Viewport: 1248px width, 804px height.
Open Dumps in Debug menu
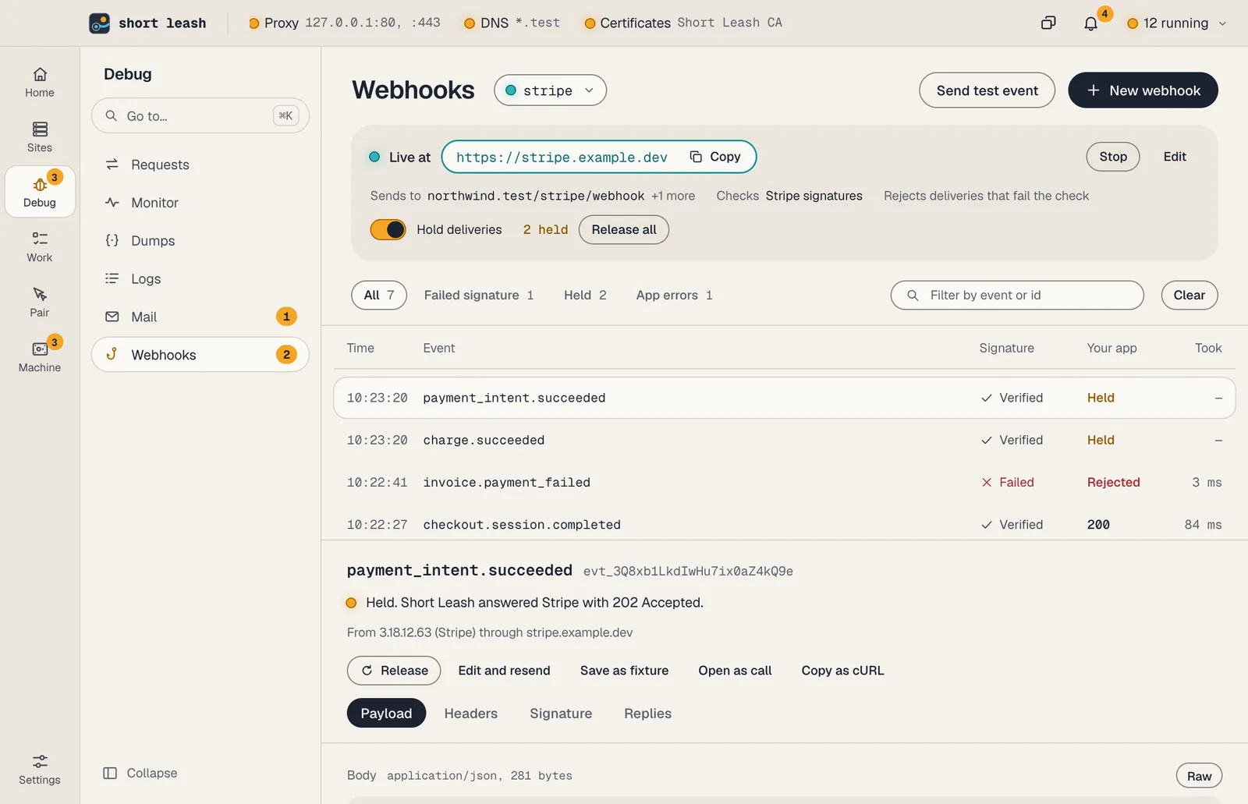tap(200, 241)
